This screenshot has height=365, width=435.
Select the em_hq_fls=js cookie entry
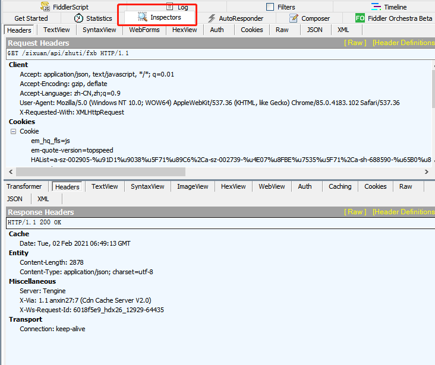(51, 141)
